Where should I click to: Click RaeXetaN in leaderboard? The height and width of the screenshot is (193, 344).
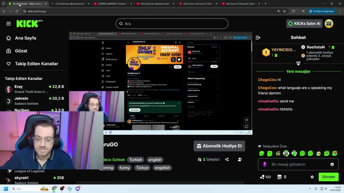tap(316, 47)
